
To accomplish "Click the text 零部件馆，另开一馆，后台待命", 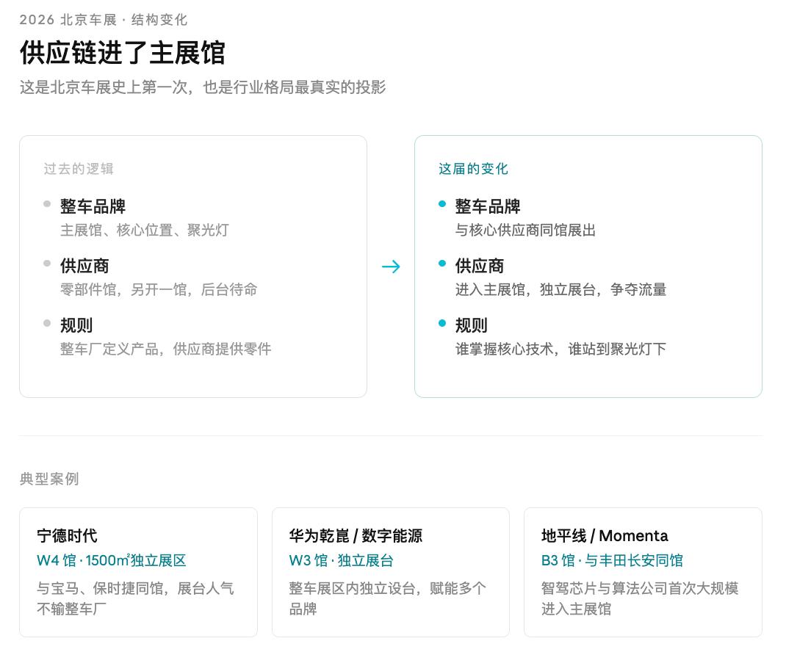I will pyautogui.click(x=159, y=290).
